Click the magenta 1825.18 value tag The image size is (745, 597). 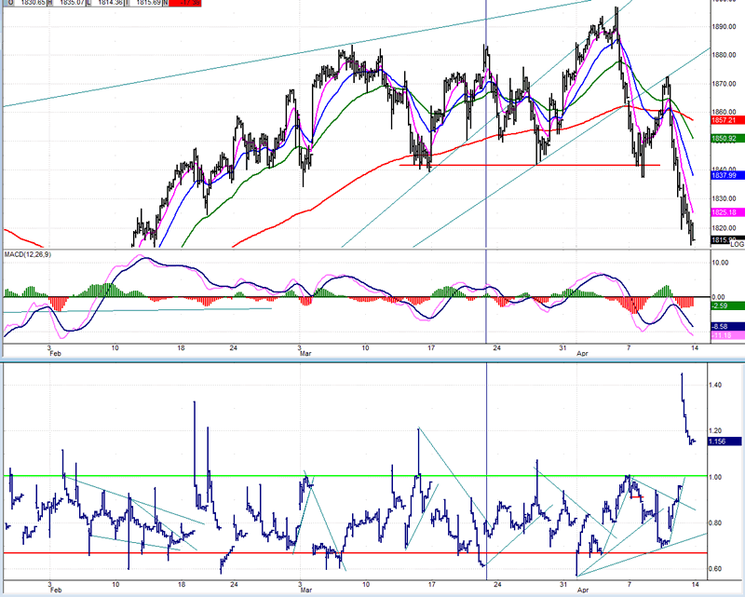pyautogui.click(x=727, y=212)
